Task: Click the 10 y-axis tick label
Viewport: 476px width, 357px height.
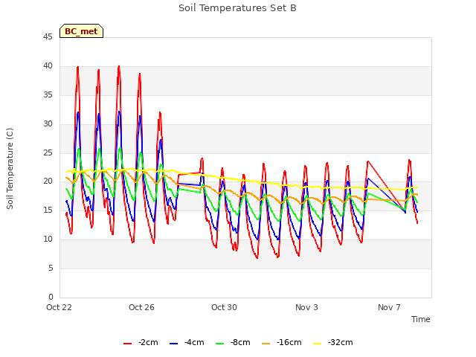Action: pyautogui.click(x=48, y=239)
